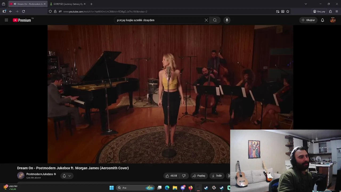
Task: Go back one page in browser
Action: 11,11
